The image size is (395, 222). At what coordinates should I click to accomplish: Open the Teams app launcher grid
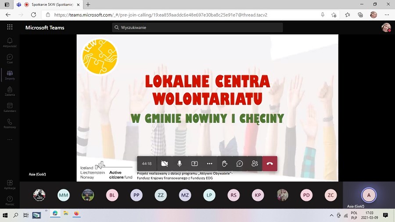(10, 27)
